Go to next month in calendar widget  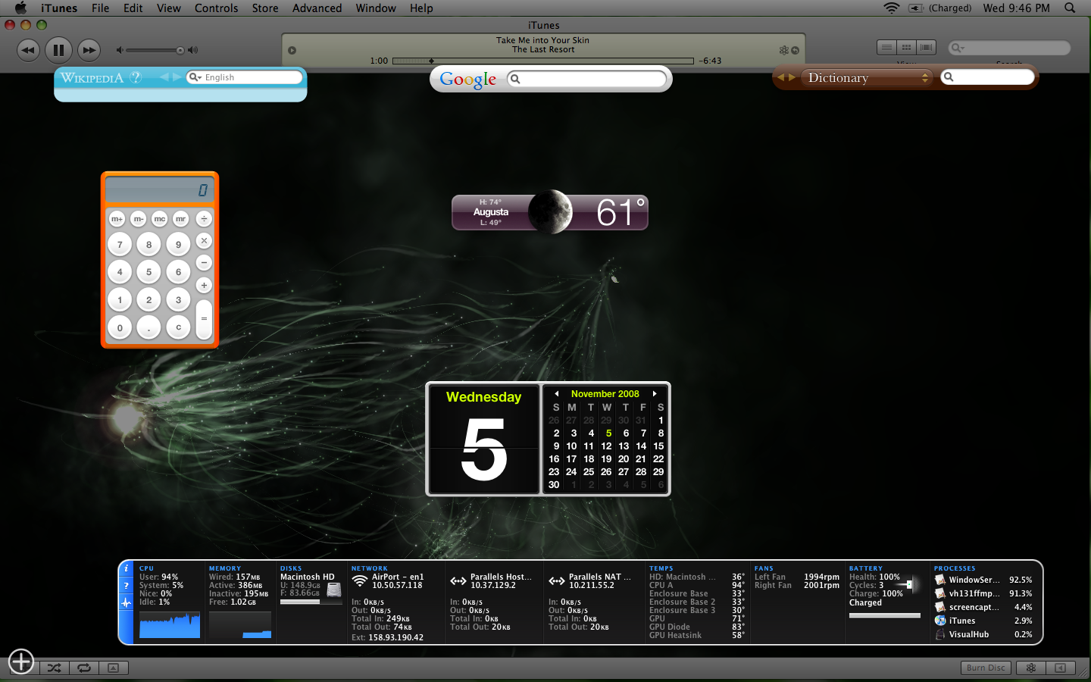(x=655, y=394)
